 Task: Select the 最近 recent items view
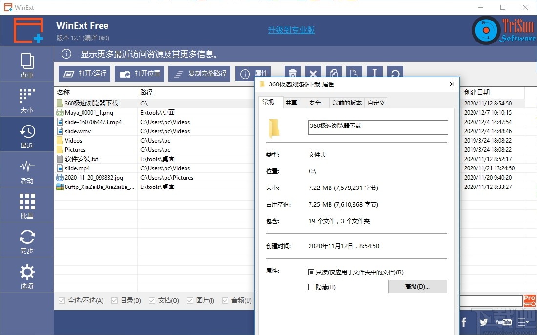pyautogui.click(x=27, y=134)
